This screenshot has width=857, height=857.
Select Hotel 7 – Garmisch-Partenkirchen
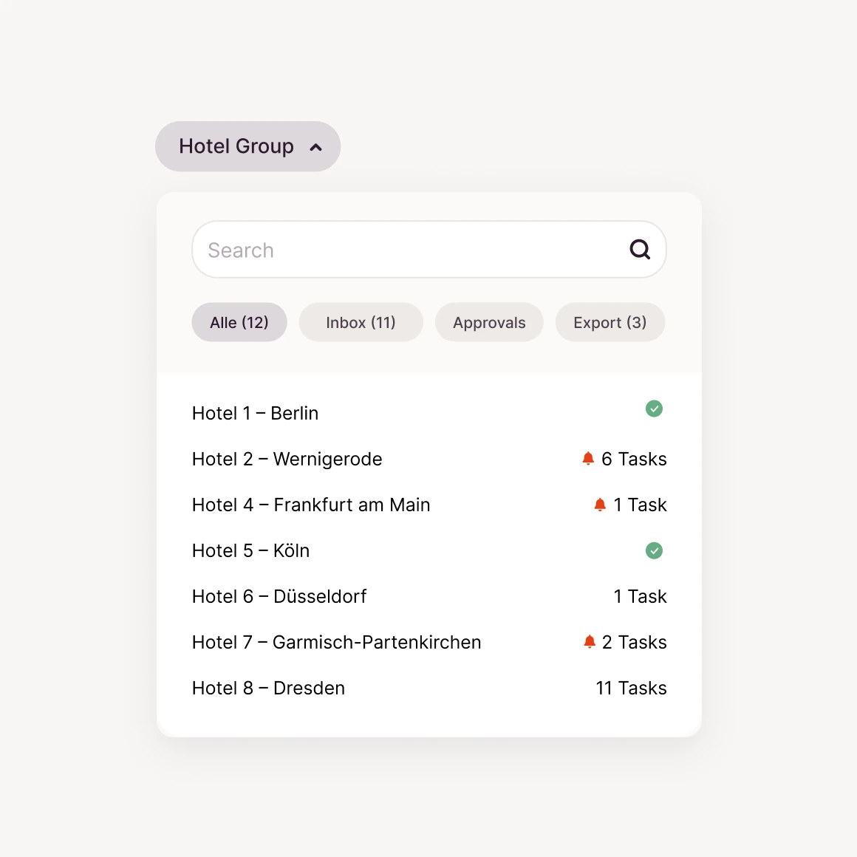click(x=336, y=642)
